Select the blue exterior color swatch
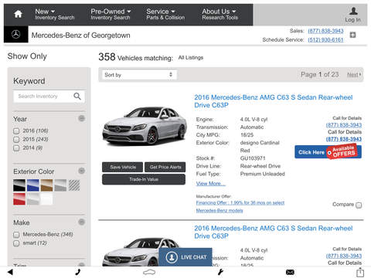 [33, 185]
